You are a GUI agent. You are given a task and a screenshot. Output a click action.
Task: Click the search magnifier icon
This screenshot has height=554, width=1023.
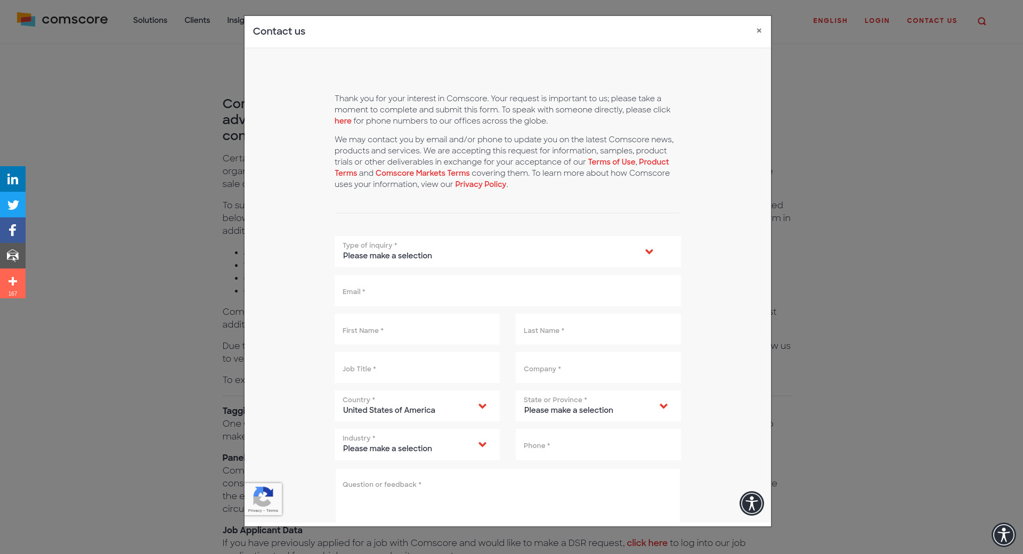982,21
